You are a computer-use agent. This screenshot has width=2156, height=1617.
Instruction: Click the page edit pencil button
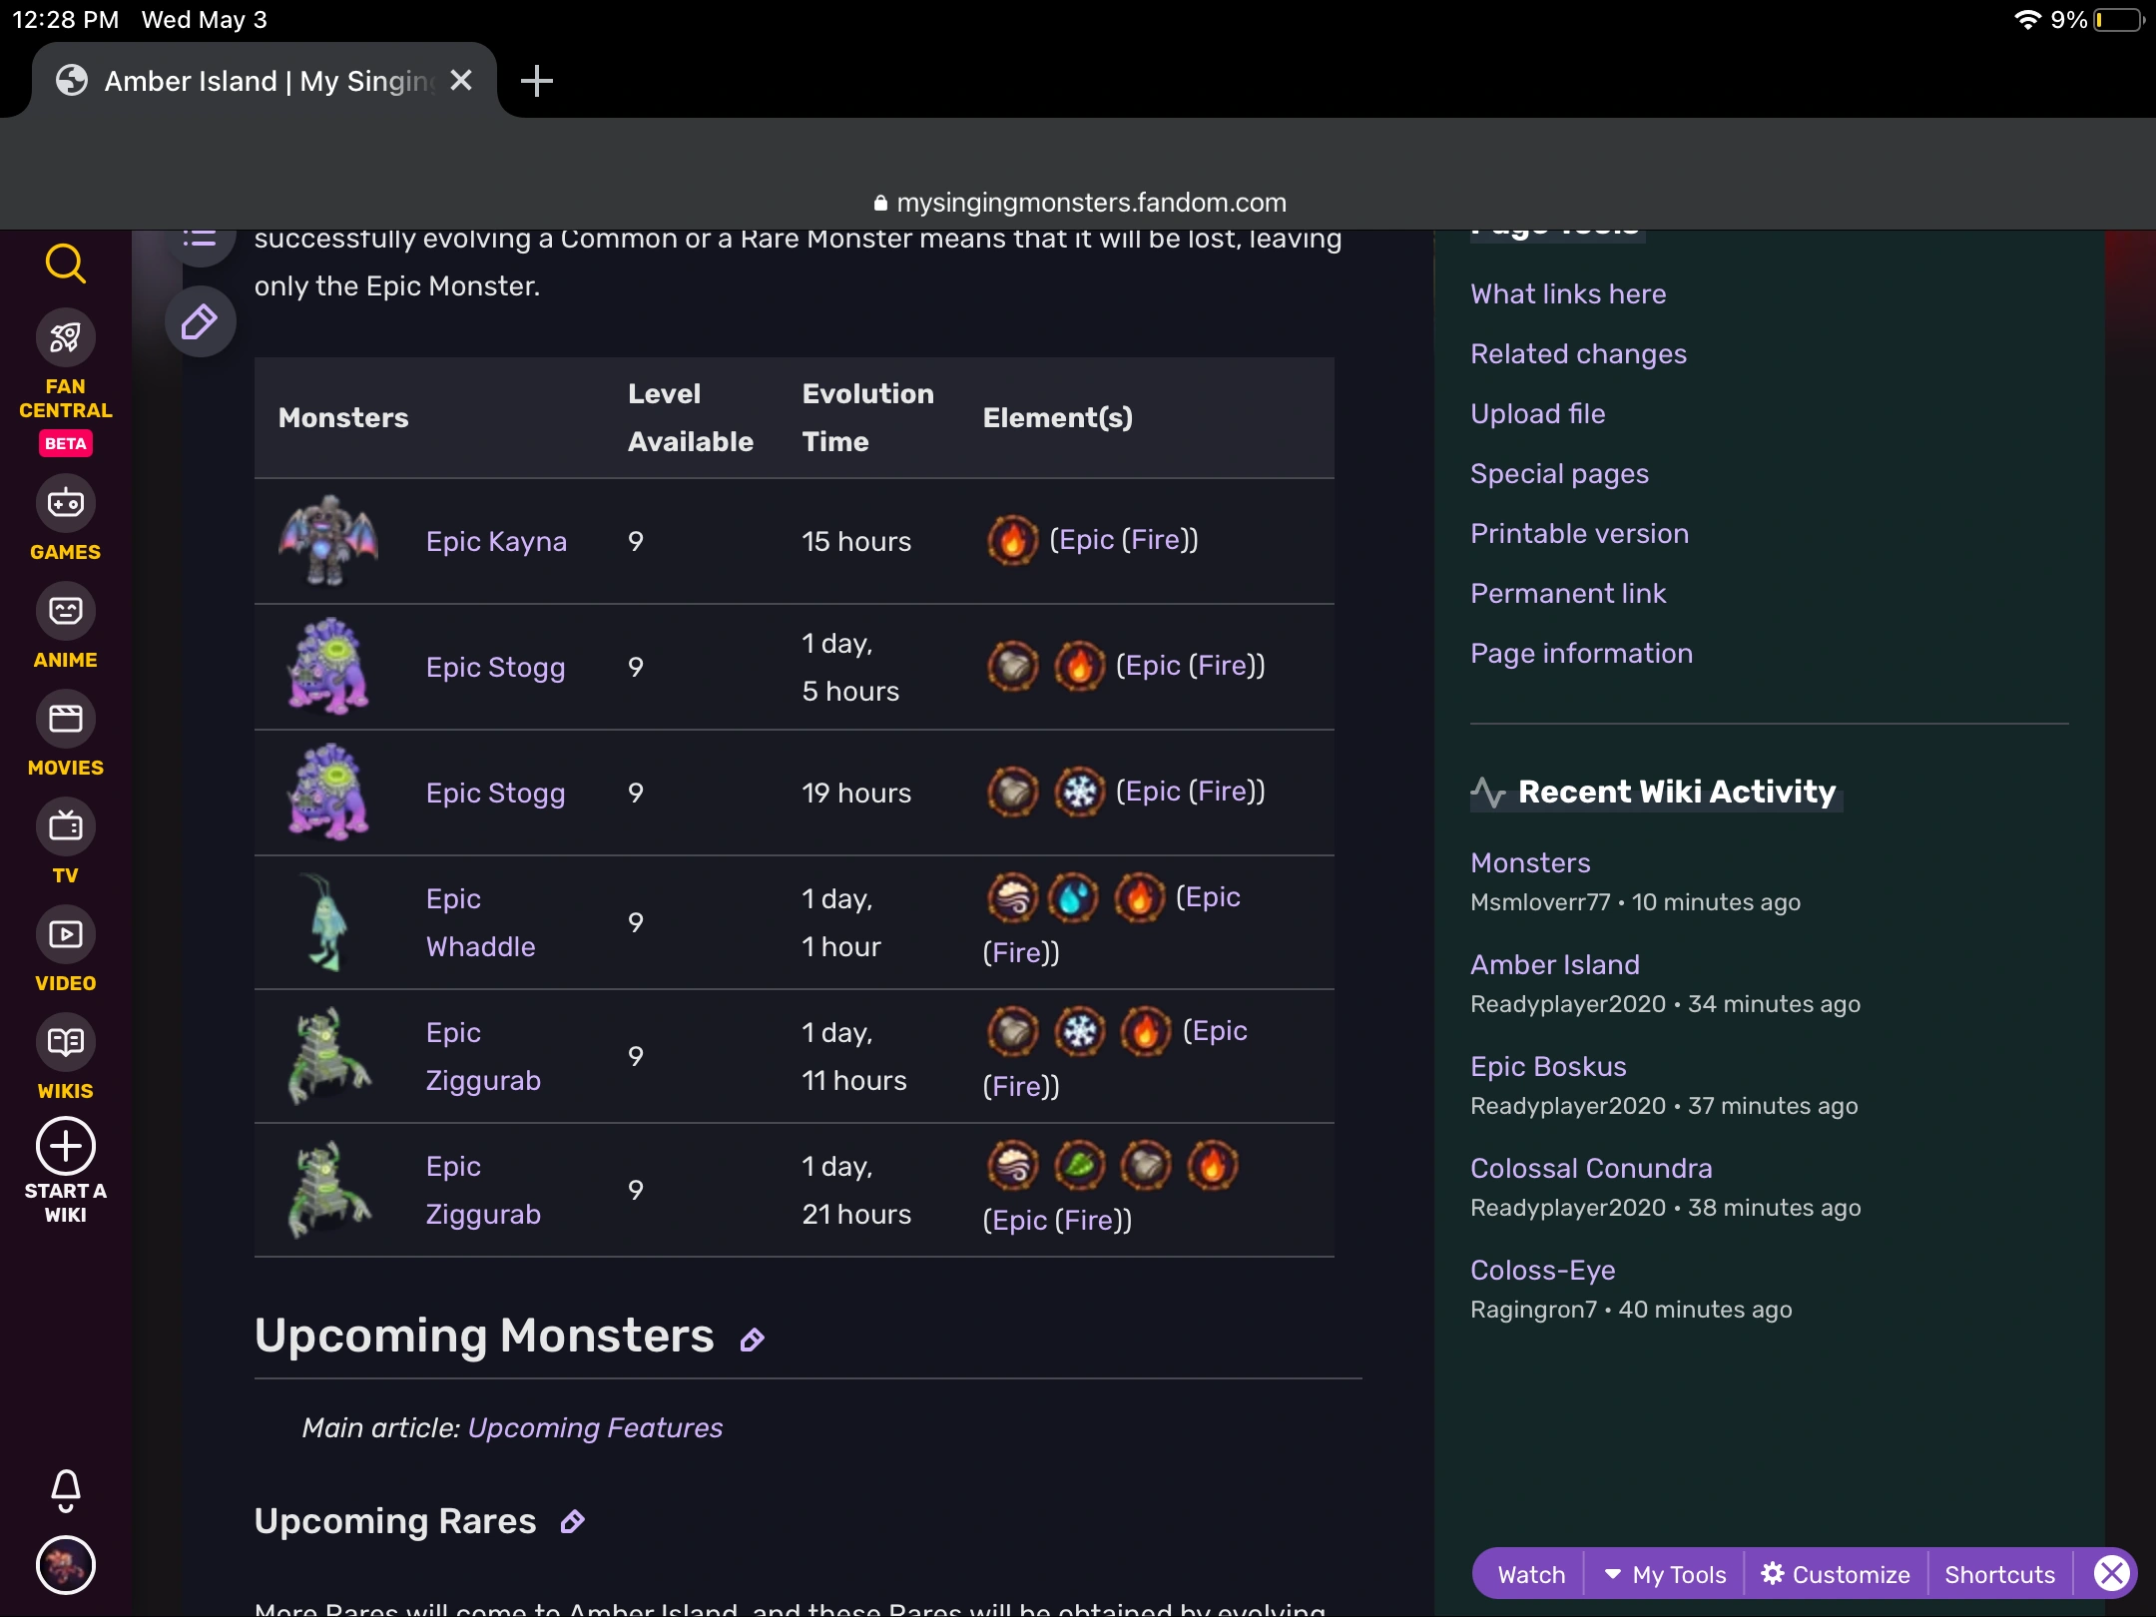[x=200, y=321]
